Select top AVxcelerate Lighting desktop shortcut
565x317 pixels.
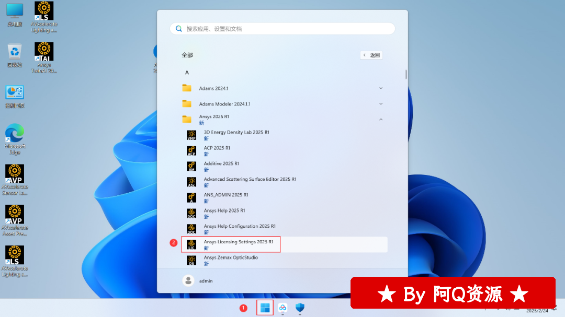pos(44,17)
